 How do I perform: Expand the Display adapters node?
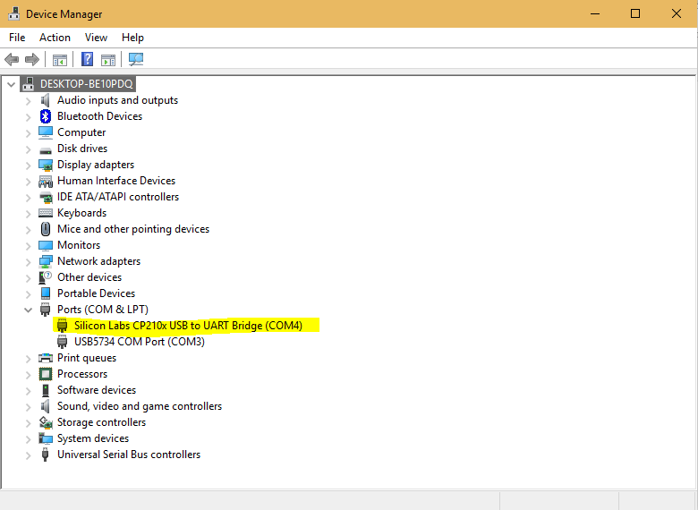28,166
